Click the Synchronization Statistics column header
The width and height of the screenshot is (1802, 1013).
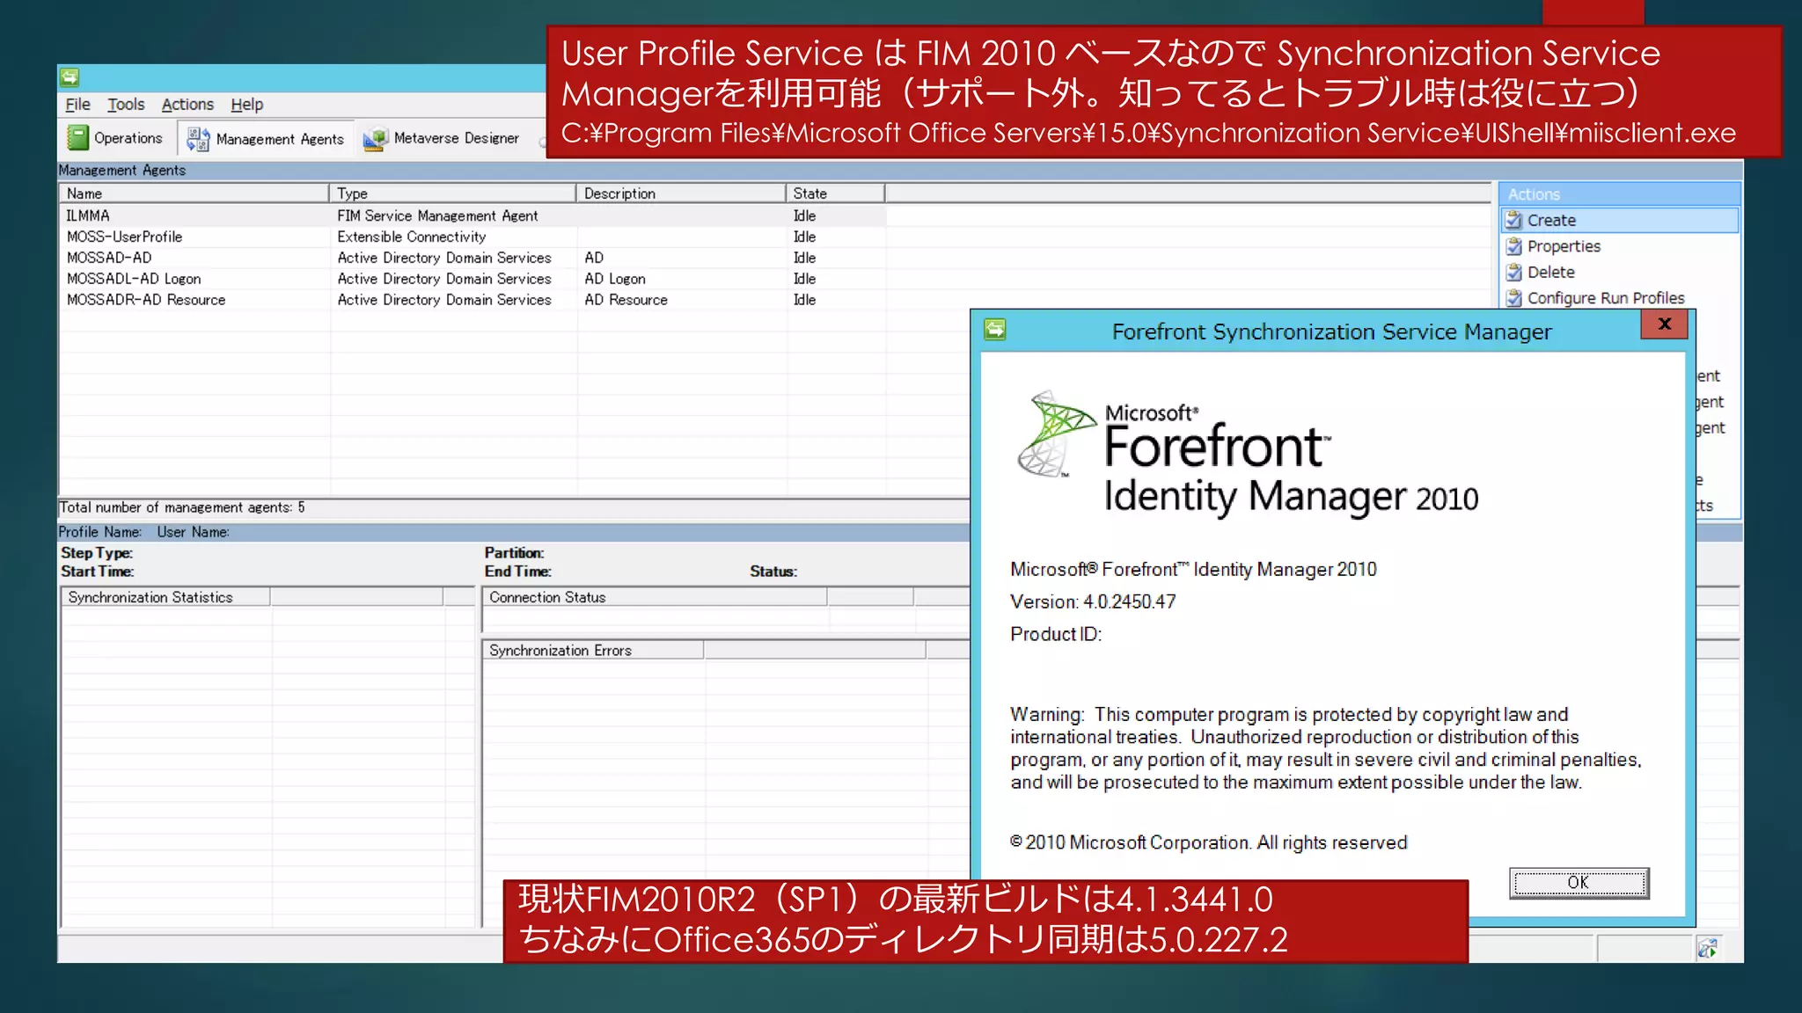point(165,597)
